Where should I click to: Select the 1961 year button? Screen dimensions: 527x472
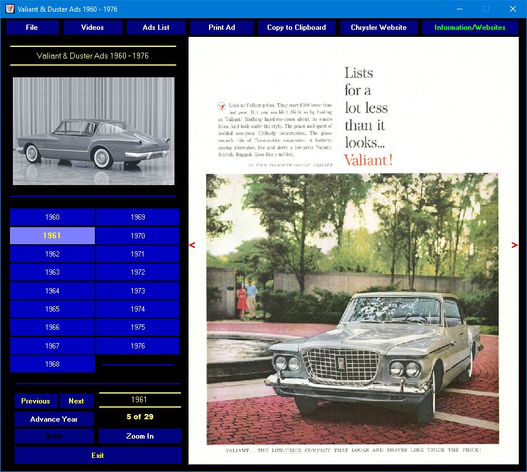coord(53,235)
